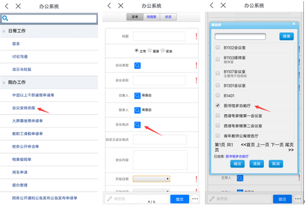Tap the X close icon on the left screen header

[18, 6]
